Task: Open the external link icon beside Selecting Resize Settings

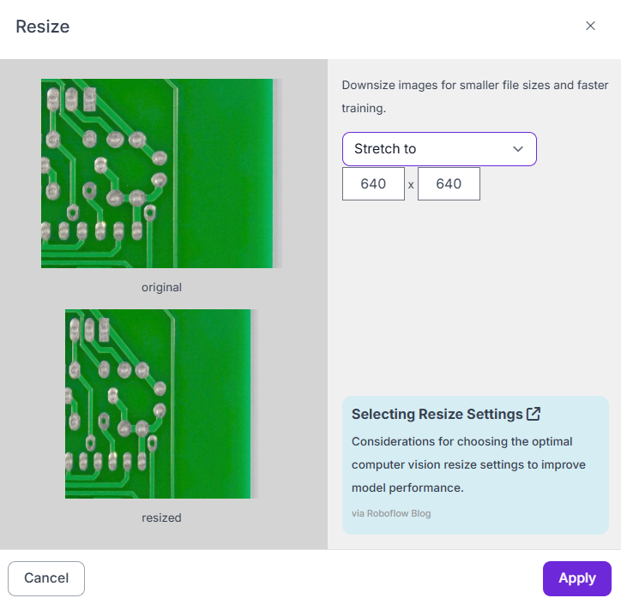Action: (534, 414)
